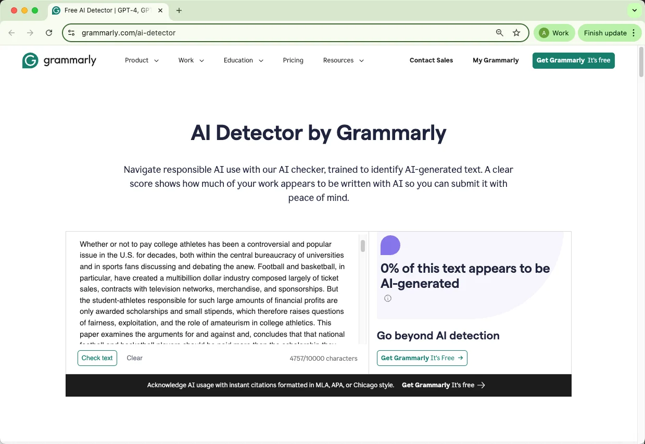Screen dimensions: 645x444
Task: Expand the Product menu
Action: point(142,60)
